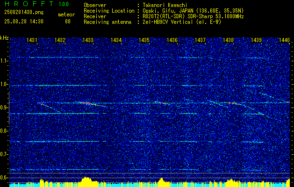Click the 1432 time marker

(60, 40)
